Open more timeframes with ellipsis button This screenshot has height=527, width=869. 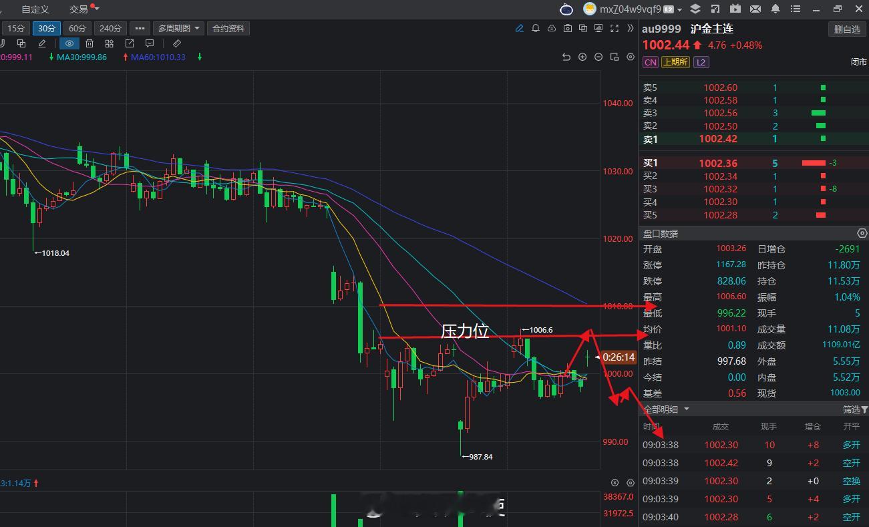tap(140, 28)
